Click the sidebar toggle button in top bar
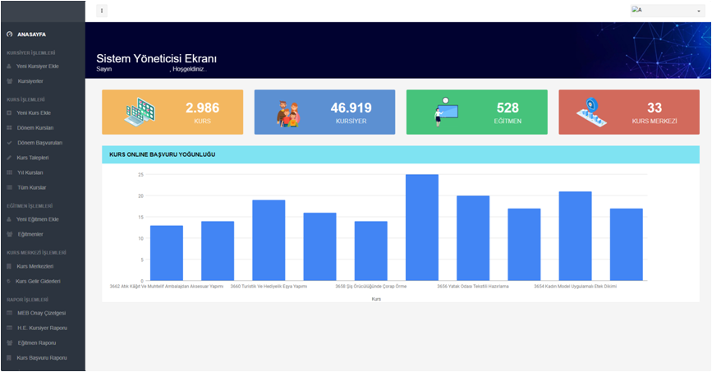 [102, 11]
